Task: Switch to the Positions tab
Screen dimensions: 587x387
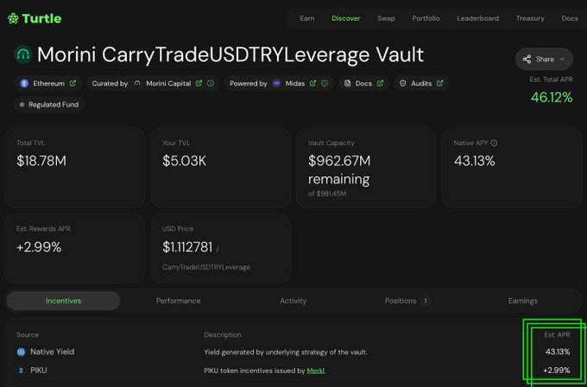Action: coord(407,301)
